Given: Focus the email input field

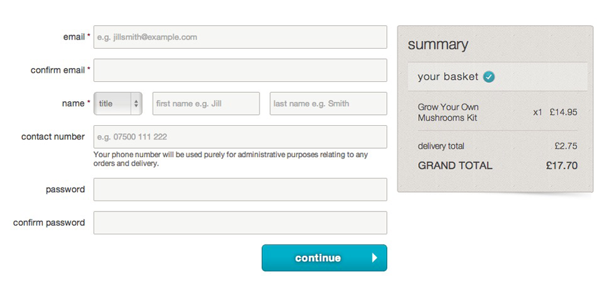Looking at the screenshot, I should (x=240, y=37).
